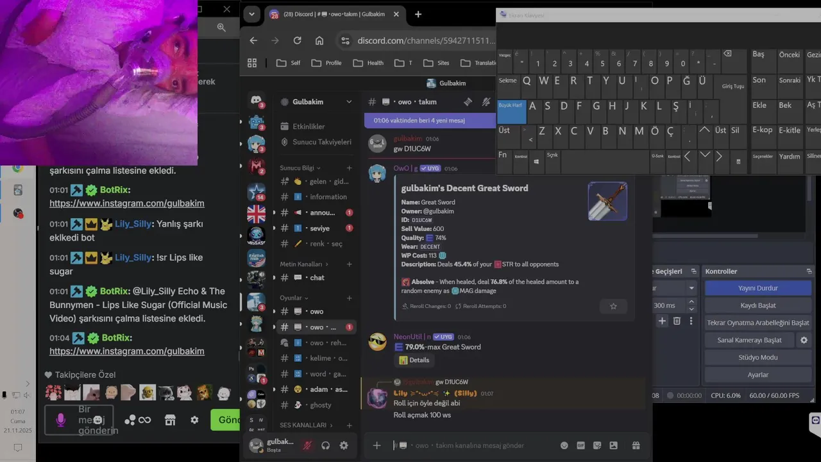This screenshot has height=462, width=821.
Task: Open Instagram link in latest BotRix message
Action: [127, 351]
